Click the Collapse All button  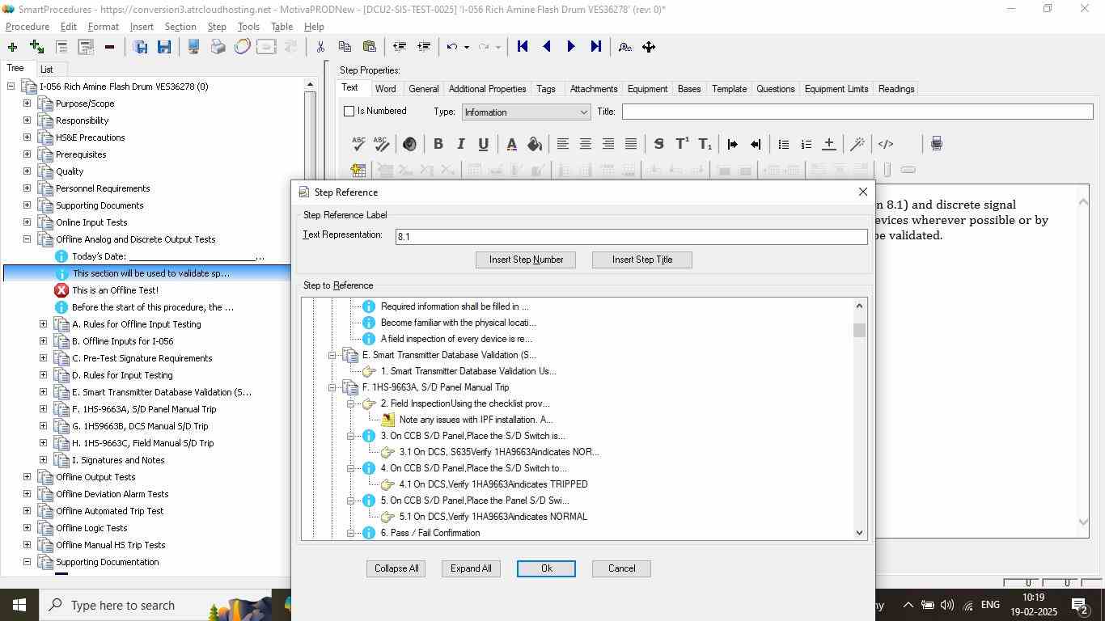[396, 568]
